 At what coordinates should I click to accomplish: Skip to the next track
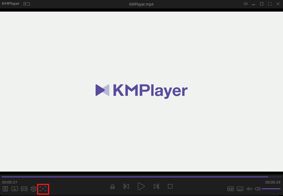tap(156, 186)
